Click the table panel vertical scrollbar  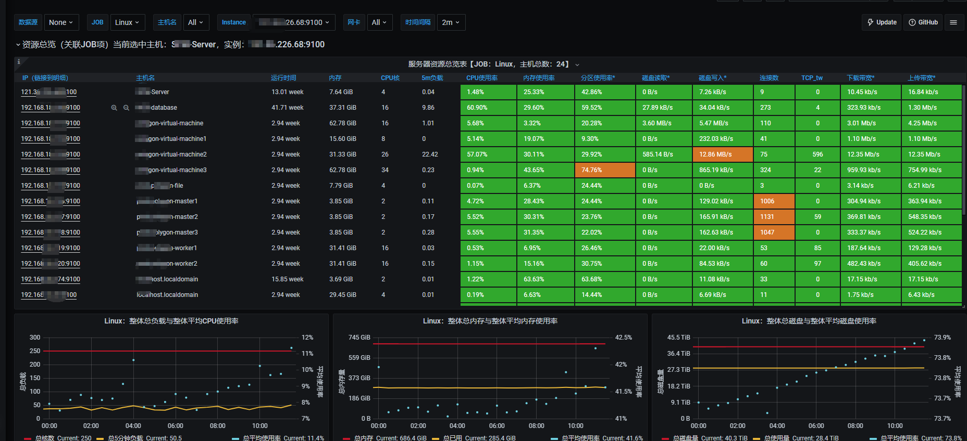[x=964, y=151]
